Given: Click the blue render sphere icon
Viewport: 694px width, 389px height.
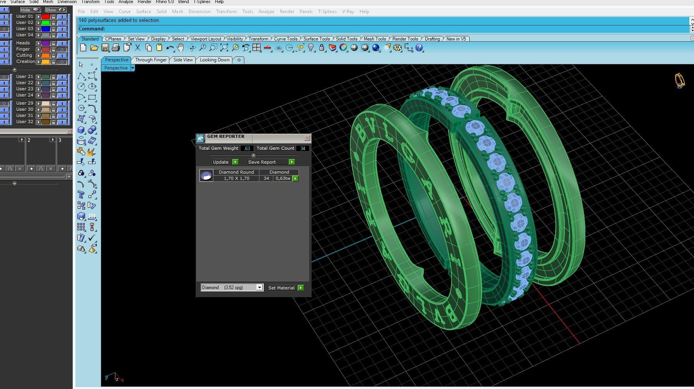Looking at the screenshot, I should pos(376,48).
